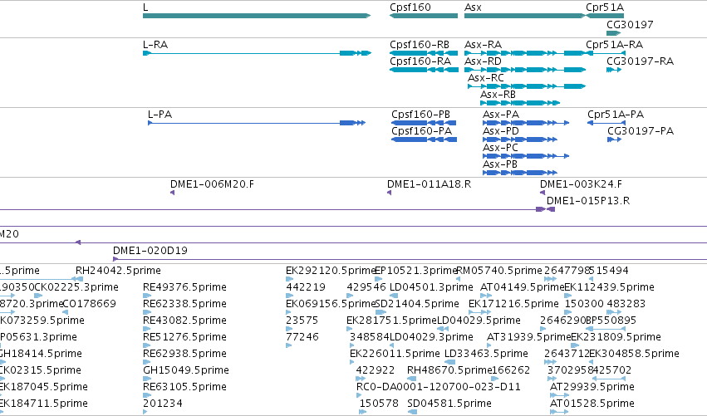Select the 425702 EST label
707x416 pixels.
(611, 371)
